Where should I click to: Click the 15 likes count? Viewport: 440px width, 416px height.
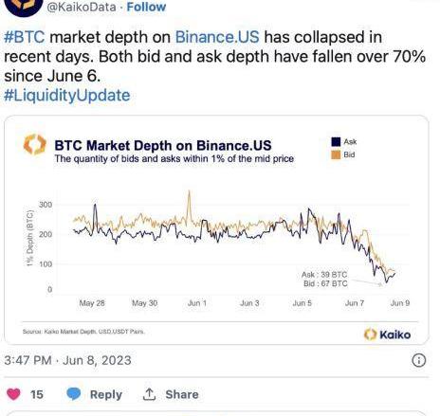pyautogui.click(x=37, y=394)
